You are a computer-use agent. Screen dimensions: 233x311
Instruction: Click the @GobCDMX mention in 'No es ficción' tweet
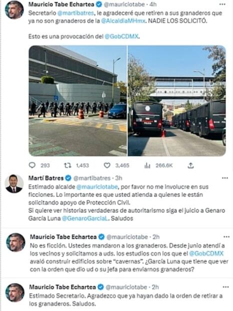206,253
